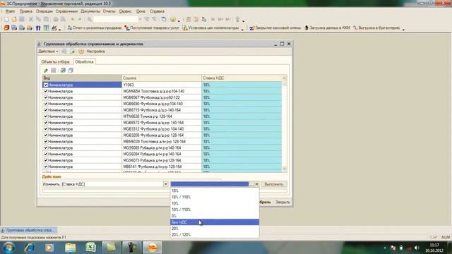Open the Сервис menu

point(125,11)
